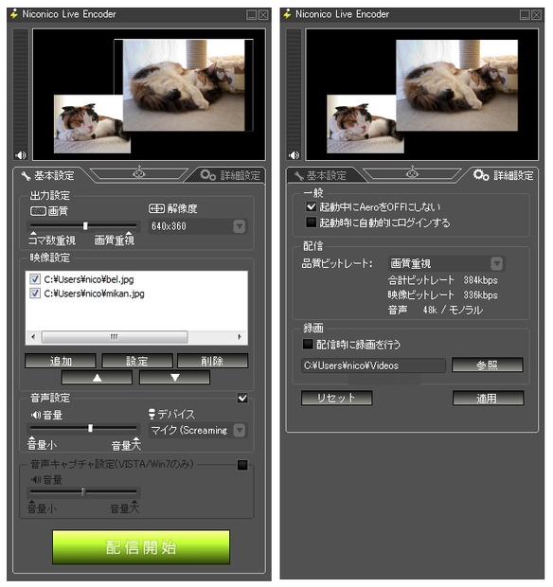The width and height of the screenshot is (553, 587).
Task: Click the 合計ビットレート 384kbps value
Action: 480,280
